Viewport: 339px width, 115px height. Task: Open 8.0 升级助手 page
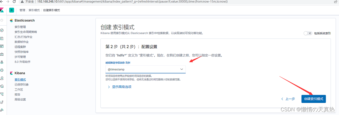(x=23, y=62)
